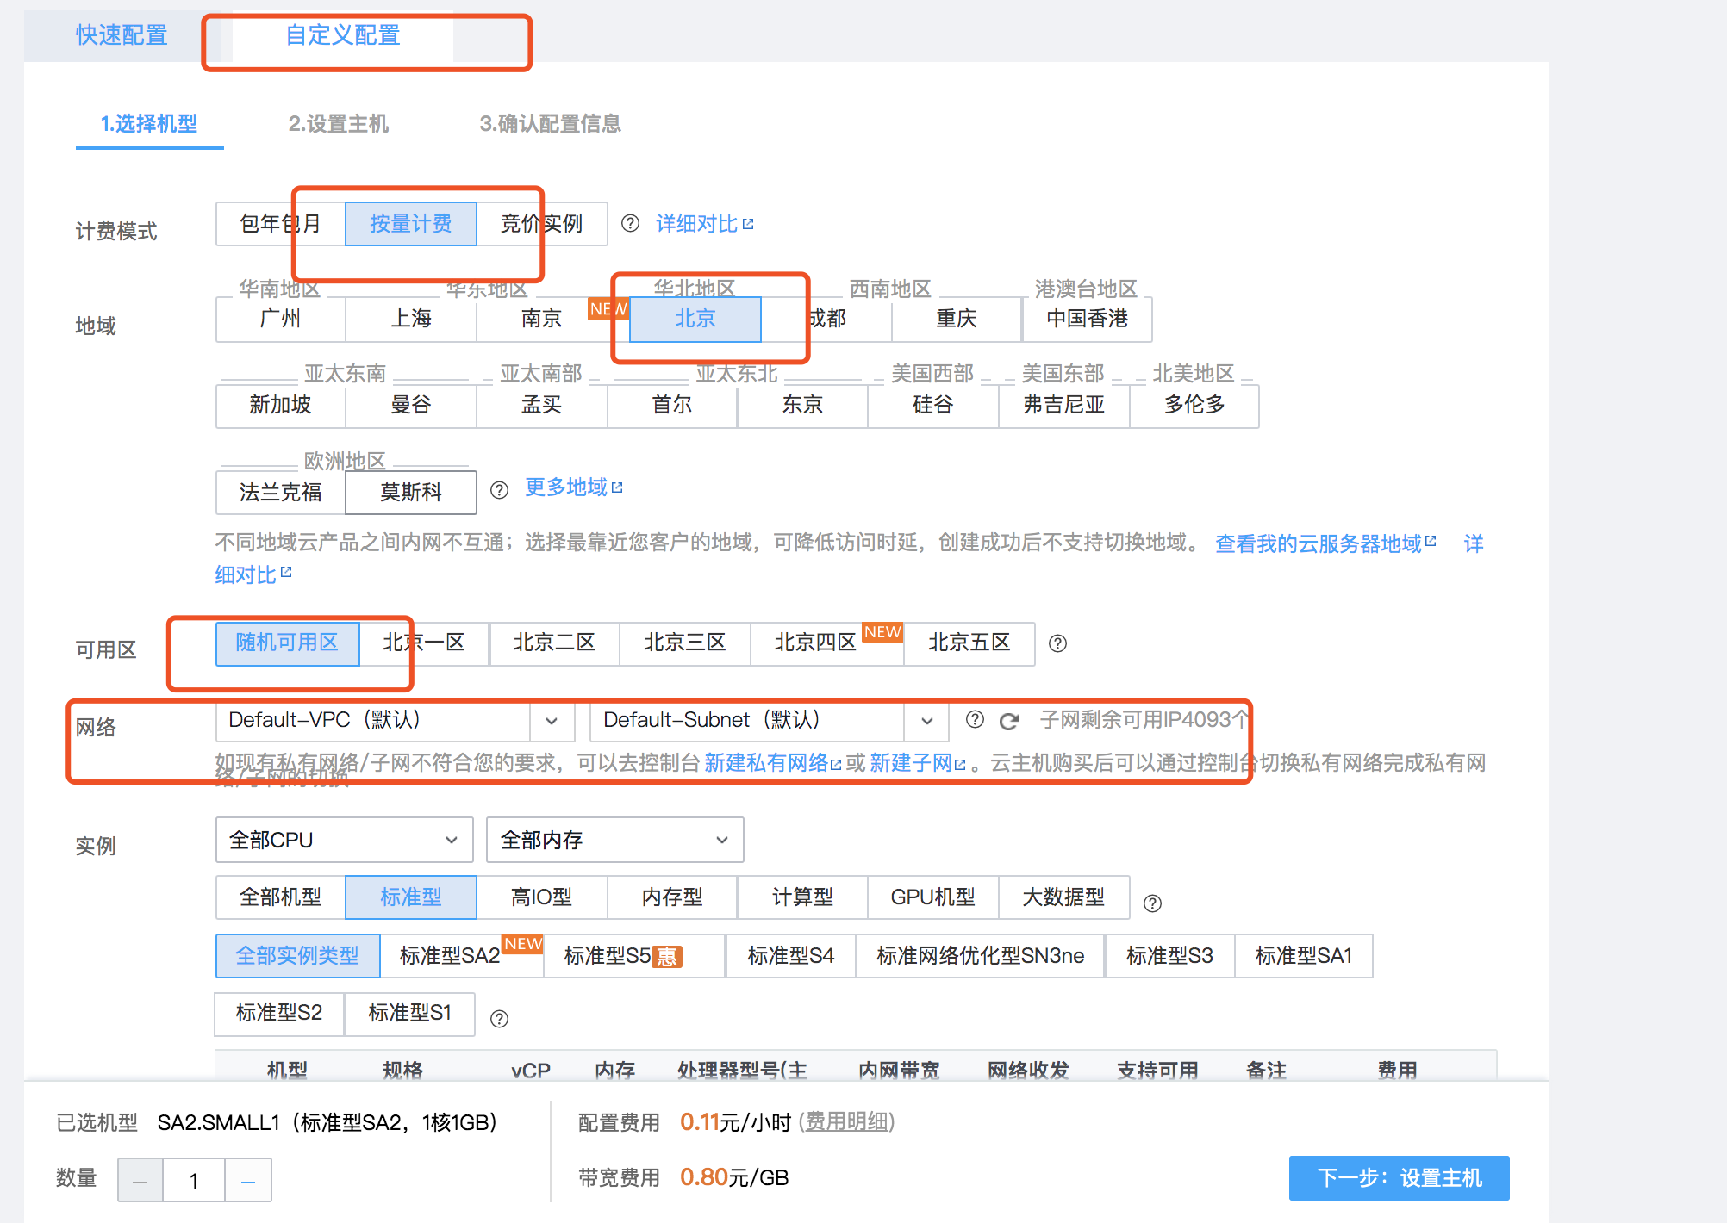The width and height of the screenshot is (1727, 1223).
Task: Click help icon beside 莫斯科 region
Action: click(499, 490)
